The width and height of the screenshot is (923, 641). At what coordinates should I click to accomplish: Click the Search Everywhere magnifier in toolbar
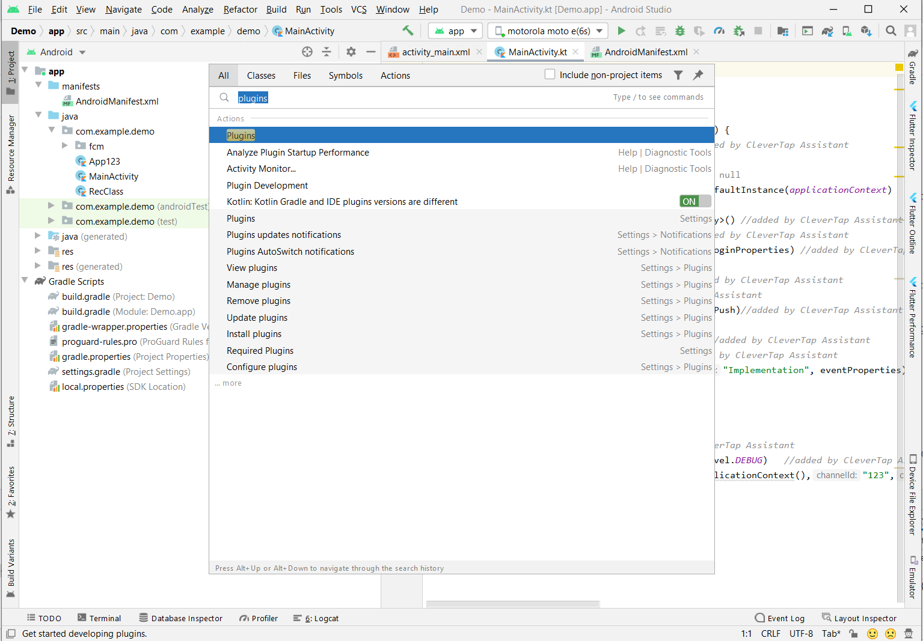(x=891, y=31)
